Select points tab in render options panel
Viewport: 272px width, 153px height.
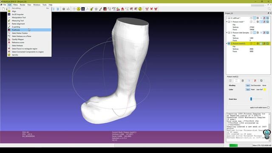point(236,81)
